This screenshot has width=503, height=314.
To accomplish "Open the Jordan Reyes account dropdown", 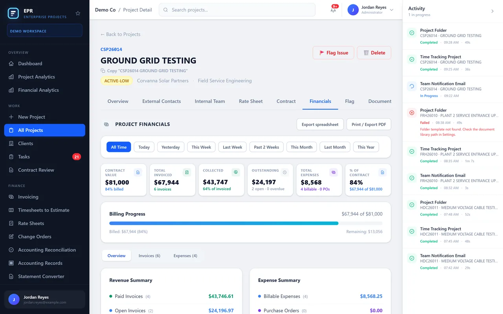I will (371, 10).
